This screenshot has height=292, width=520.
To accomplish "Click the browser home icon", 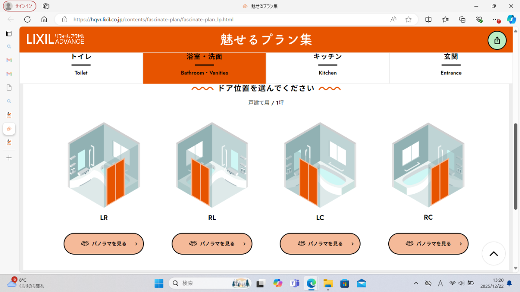I will click(44, 19).
